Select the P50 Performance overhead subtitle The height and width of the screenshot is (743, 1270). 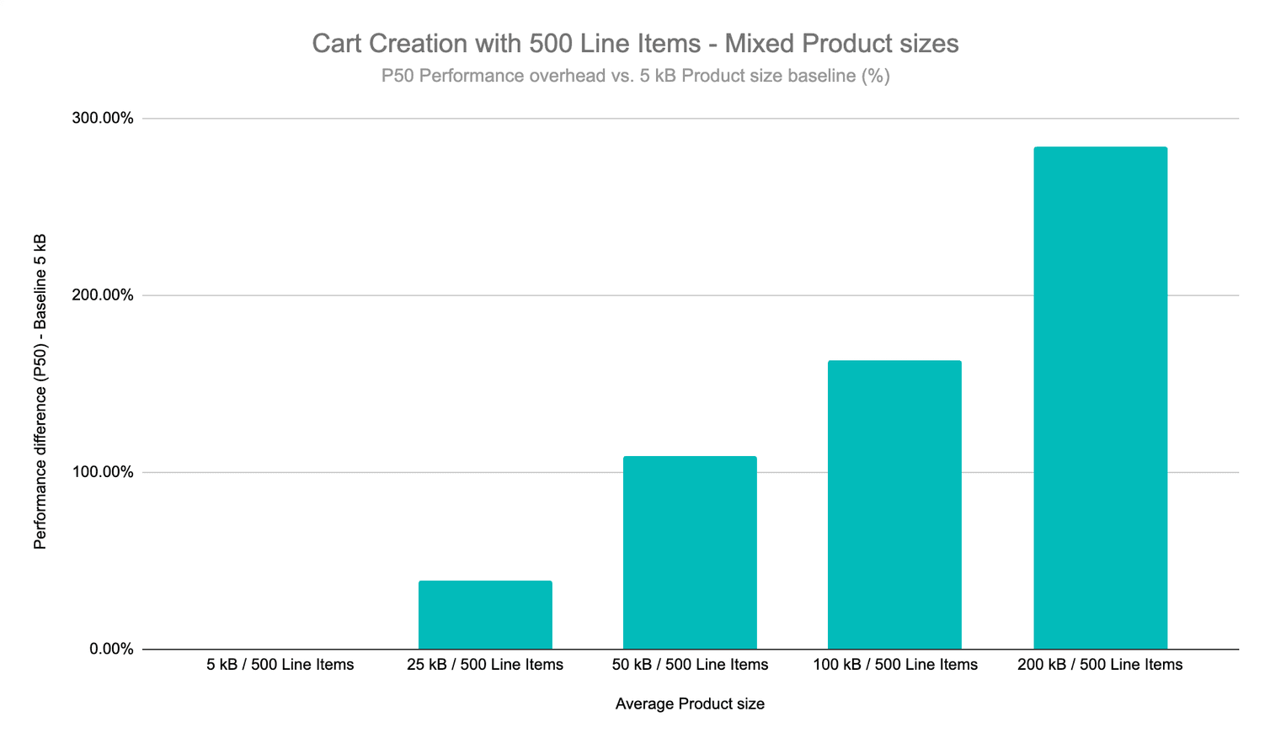635,76
